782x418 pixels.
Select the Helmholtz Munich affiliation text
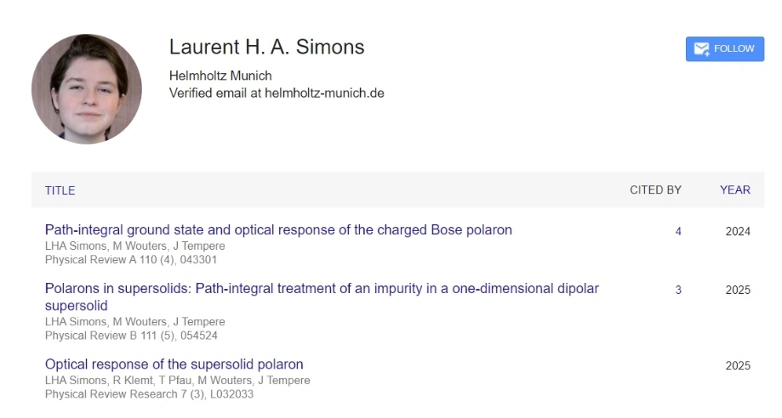[220, 75]
